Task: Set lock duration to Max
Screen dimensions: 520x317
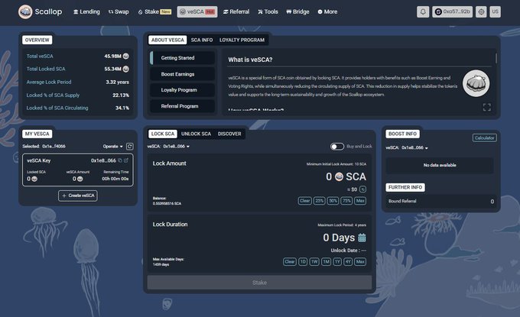Action: coord(360,262)
